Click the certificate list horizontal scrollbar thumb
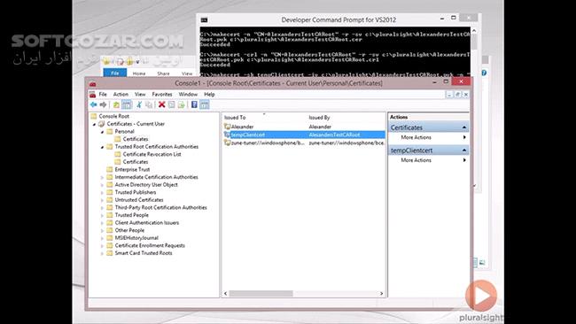The image size is (576, 324). click(261, 294)
